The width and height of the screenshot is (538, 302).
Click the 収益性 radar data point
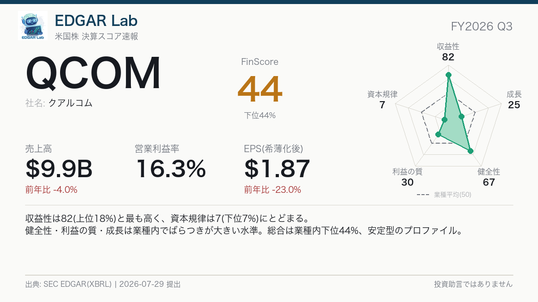[448, 75]
